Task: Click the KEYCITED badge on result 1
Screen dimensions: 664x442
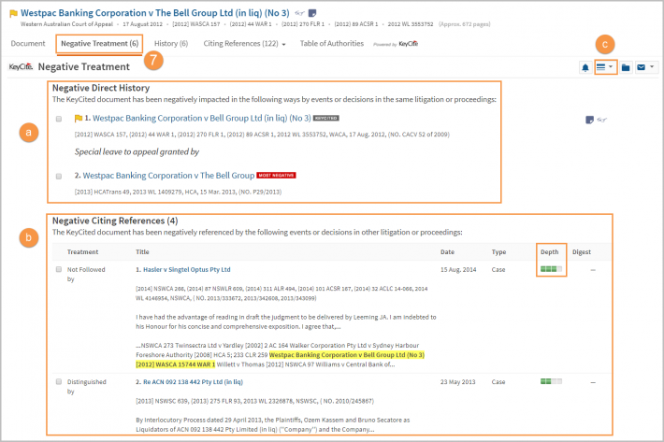Action: pos(326,118)
